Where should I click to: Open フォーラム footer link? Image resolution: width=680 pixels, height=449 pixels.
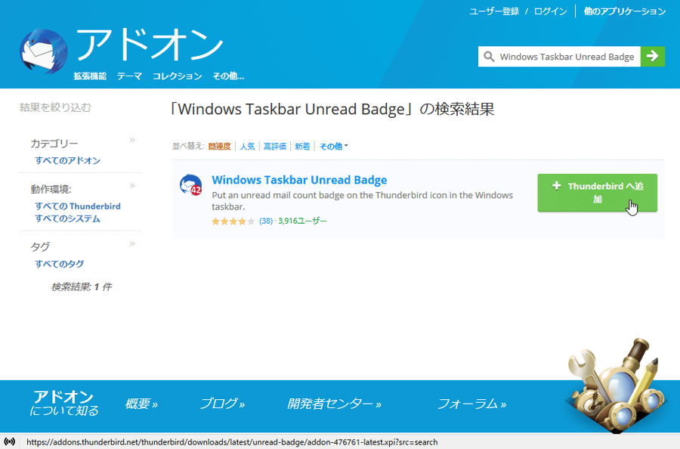(x=471, y=404)
